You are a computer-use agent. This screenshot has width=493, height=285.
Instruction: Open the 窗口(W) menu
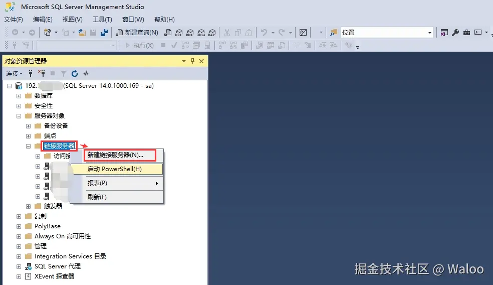click(133, 20)
